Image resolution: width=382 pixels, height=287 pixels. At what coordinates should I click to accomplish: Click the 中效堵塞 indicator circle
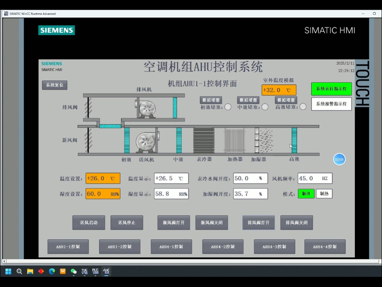(x=265, y=107)
